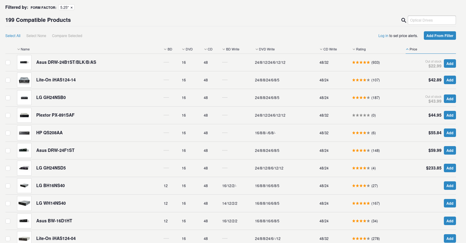
Task: Toggle the Price column sort order
Action: click(411, 49)
